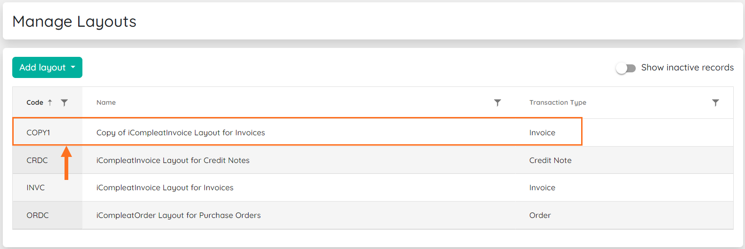
Task: Select the INVC layout code
Action: pos(36,187)
